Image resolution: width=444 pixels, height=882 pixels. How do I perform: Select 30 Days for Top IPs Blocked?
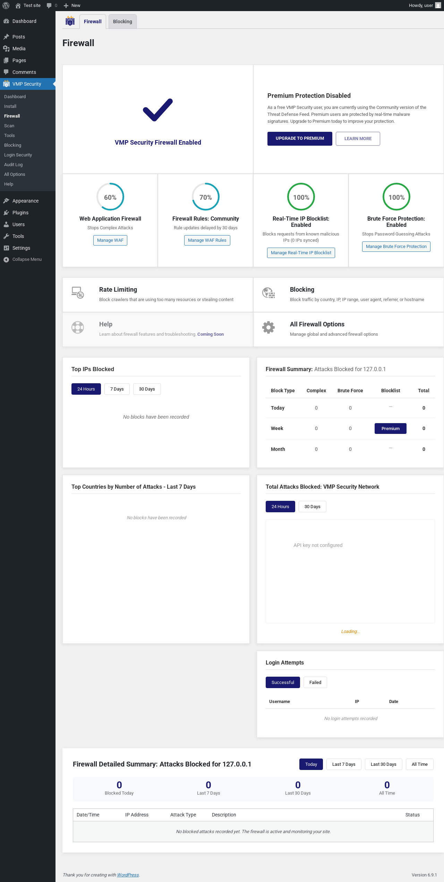147,389
